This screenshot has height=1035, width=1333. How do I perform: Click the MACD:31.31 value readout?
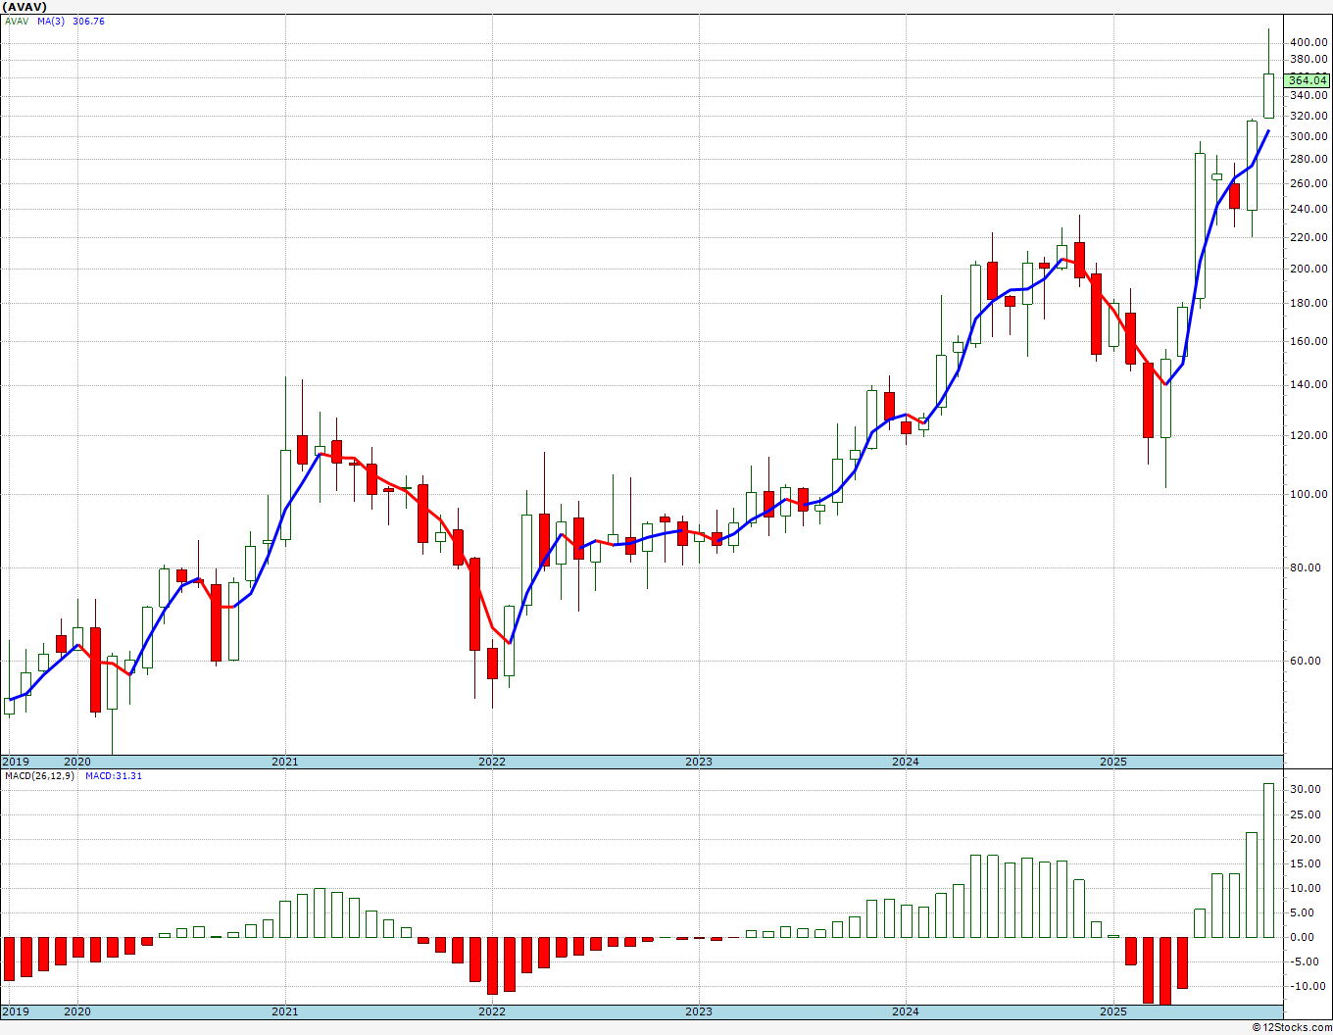114,776
